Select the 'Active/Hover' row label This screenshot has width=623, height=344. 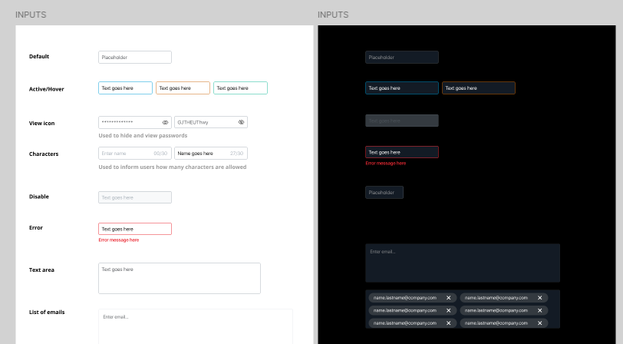click(x=47, y=89)
